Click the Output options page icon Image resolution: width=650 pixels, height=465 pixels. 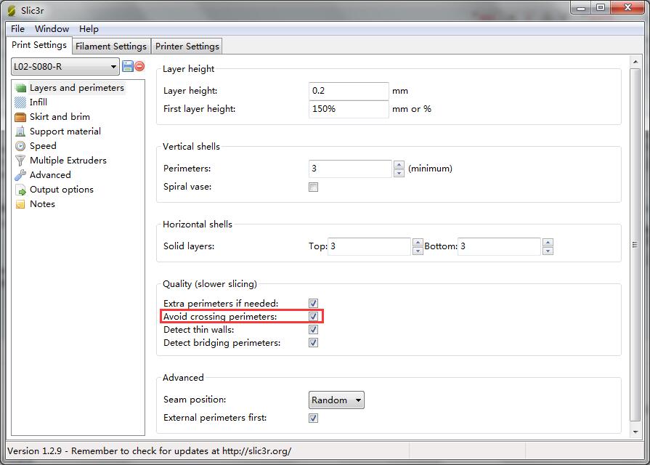(20, 190)
